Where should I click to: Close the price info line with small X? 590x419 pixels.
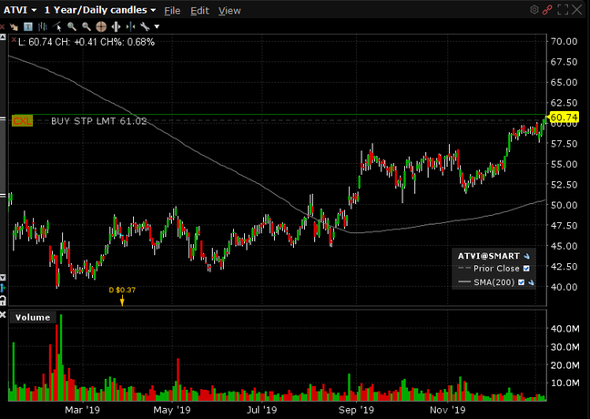point(14,39)
